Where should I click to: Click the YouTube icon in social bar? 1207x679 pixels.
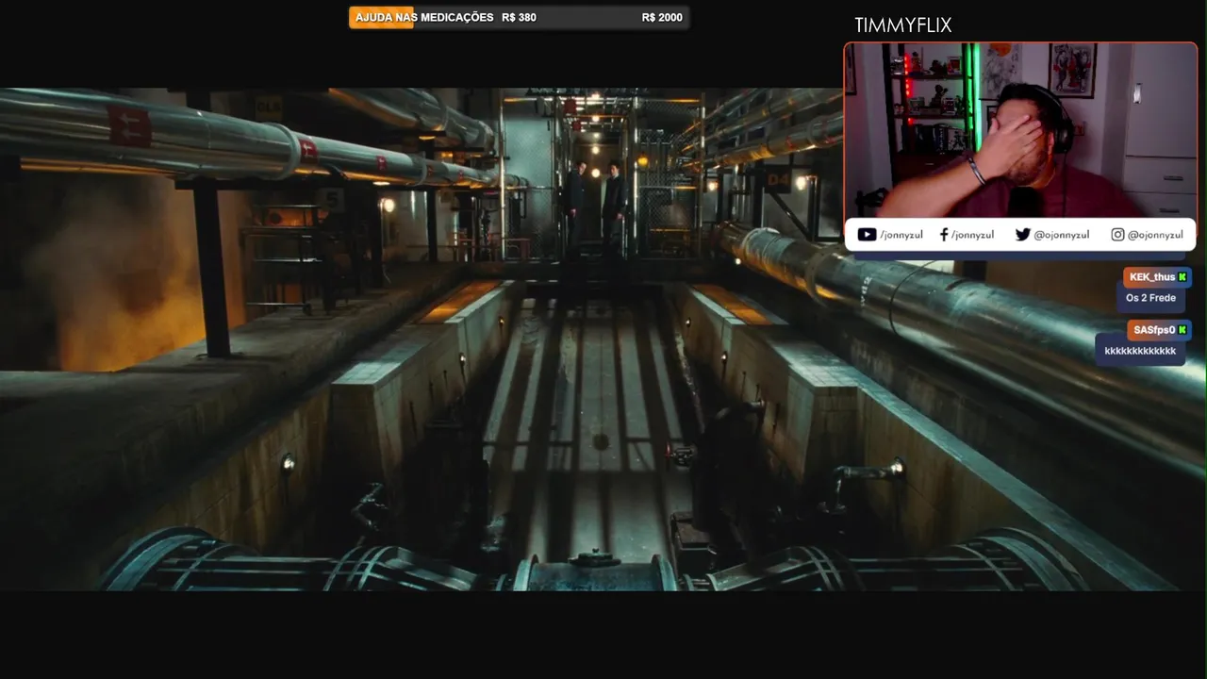coord(867,235)
